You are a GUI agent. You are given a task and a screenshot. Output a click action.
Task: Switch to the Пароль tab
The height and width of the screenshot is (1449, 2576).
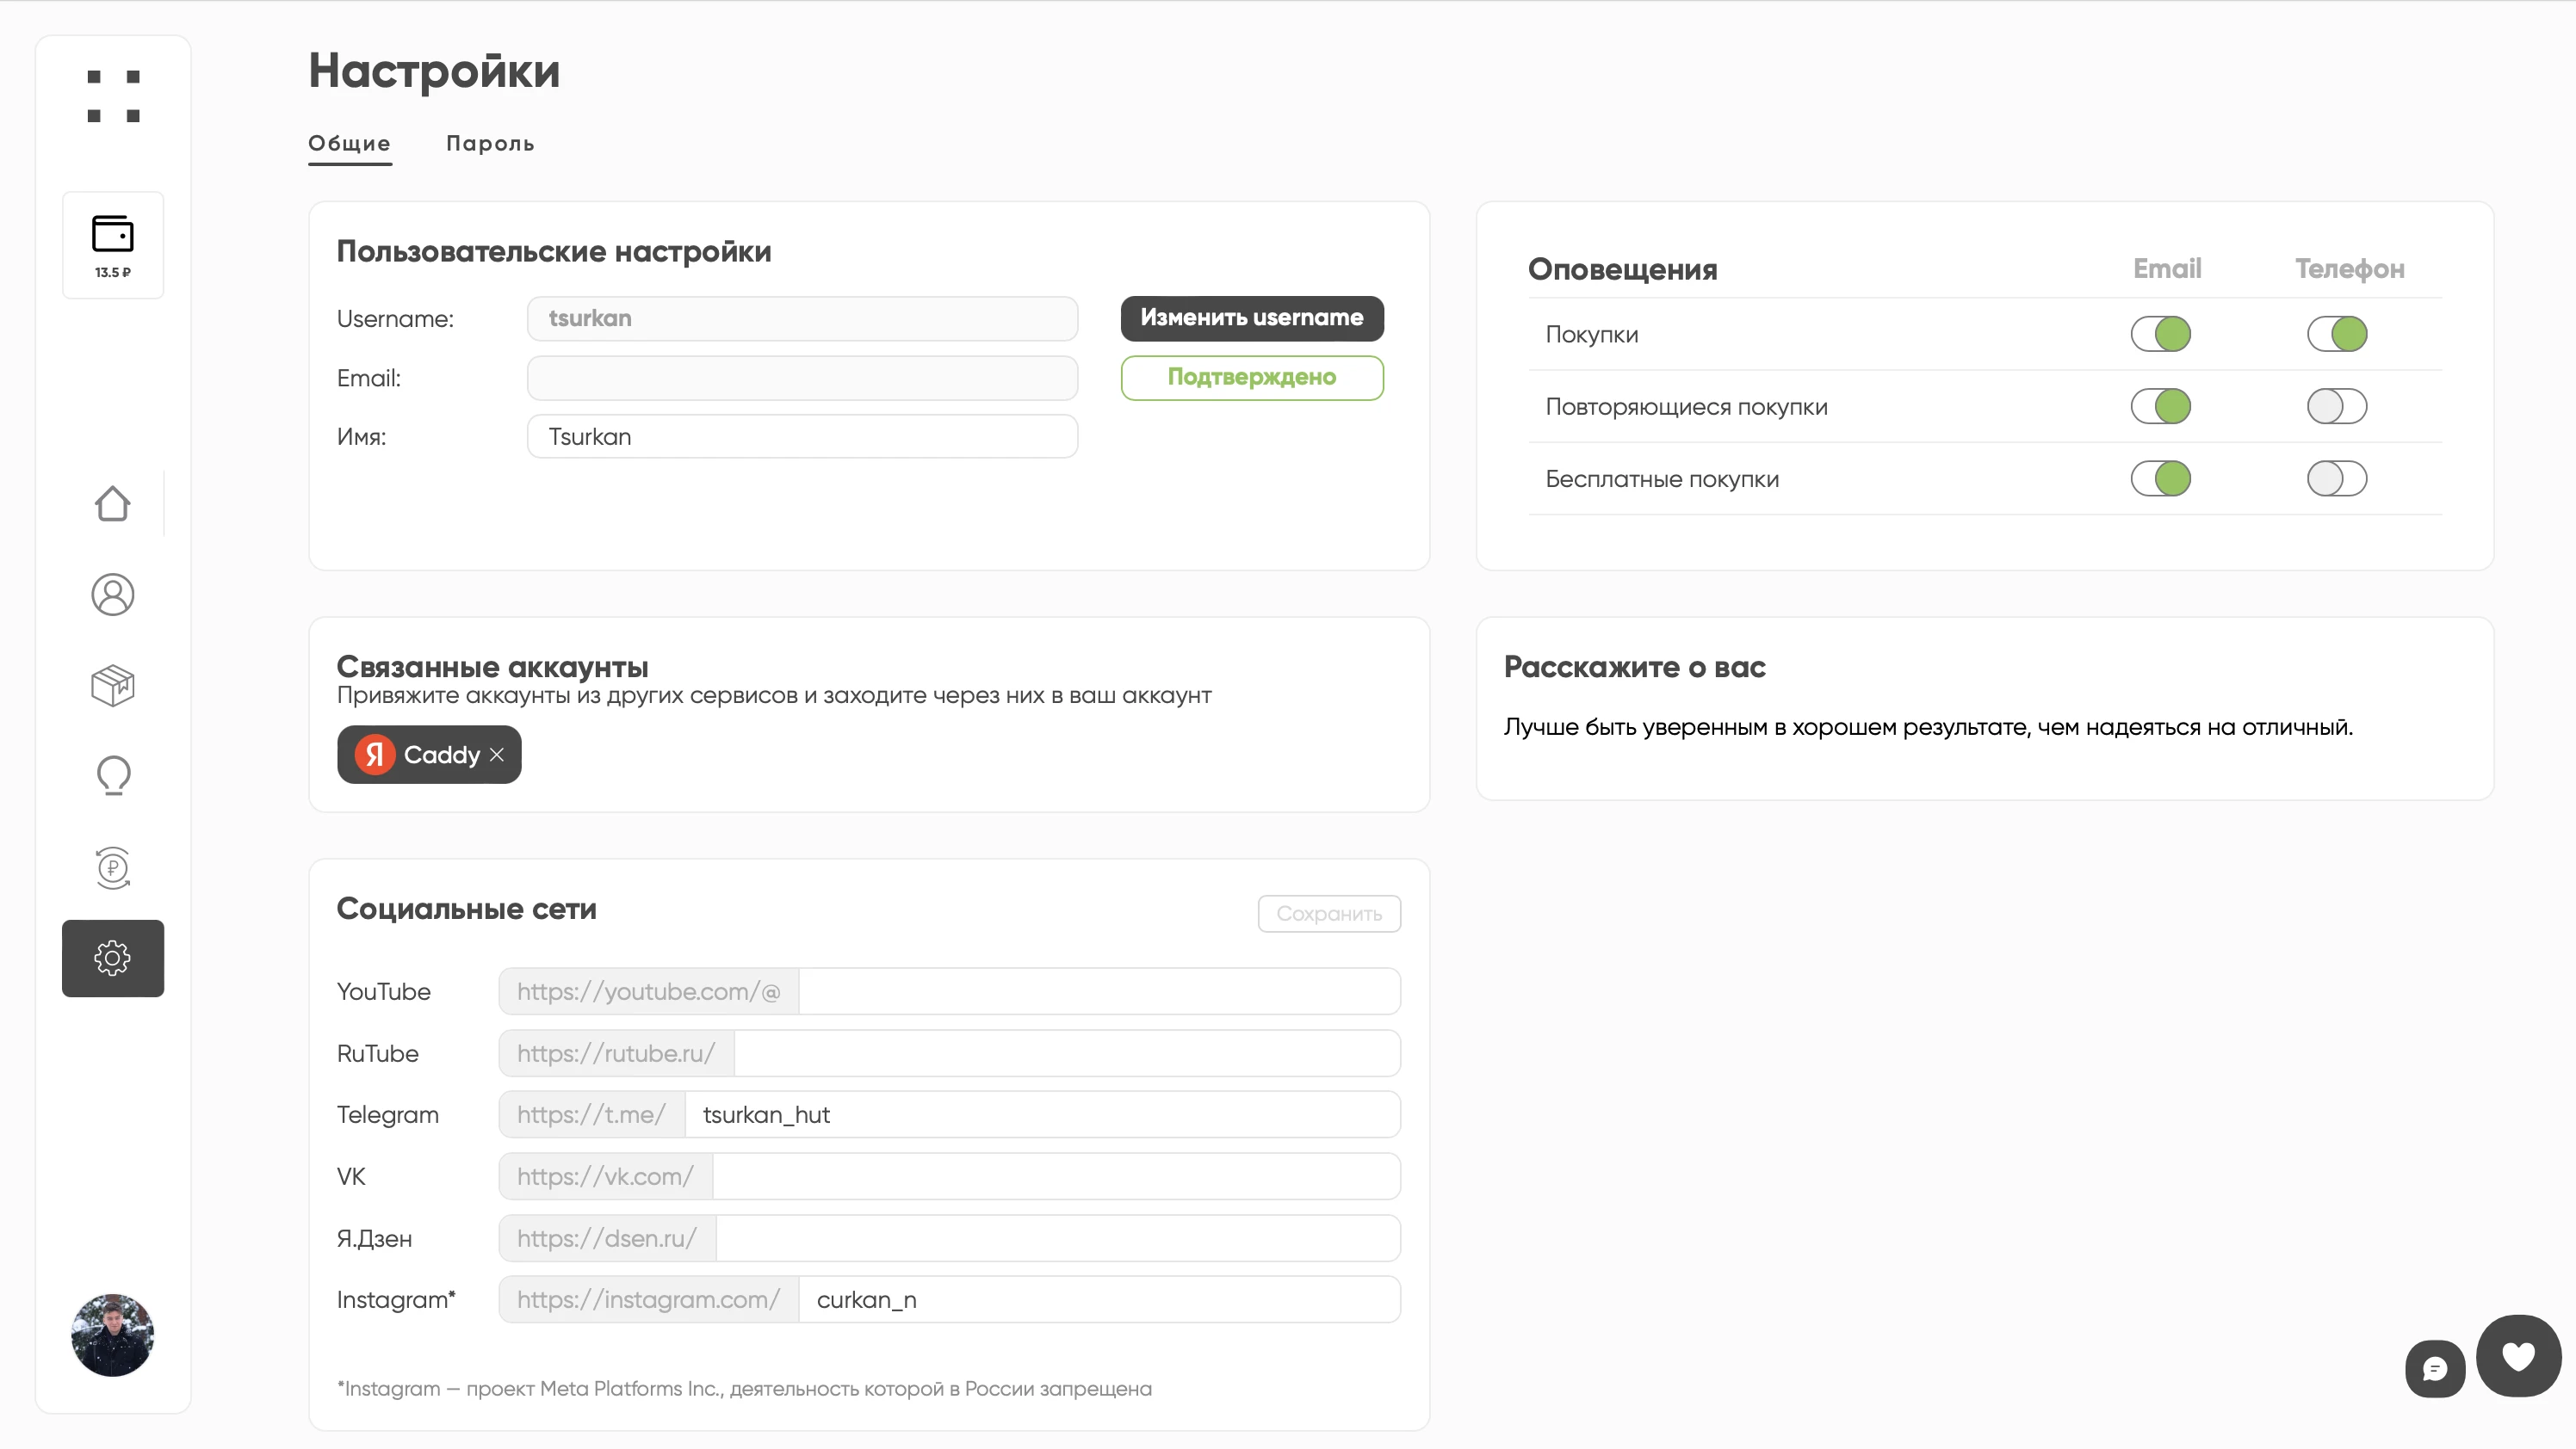490,144
